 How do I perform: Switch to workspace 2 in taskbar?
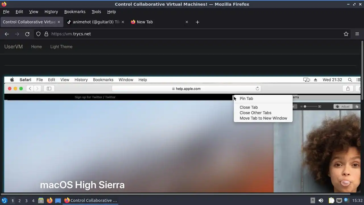click(19, 200)
